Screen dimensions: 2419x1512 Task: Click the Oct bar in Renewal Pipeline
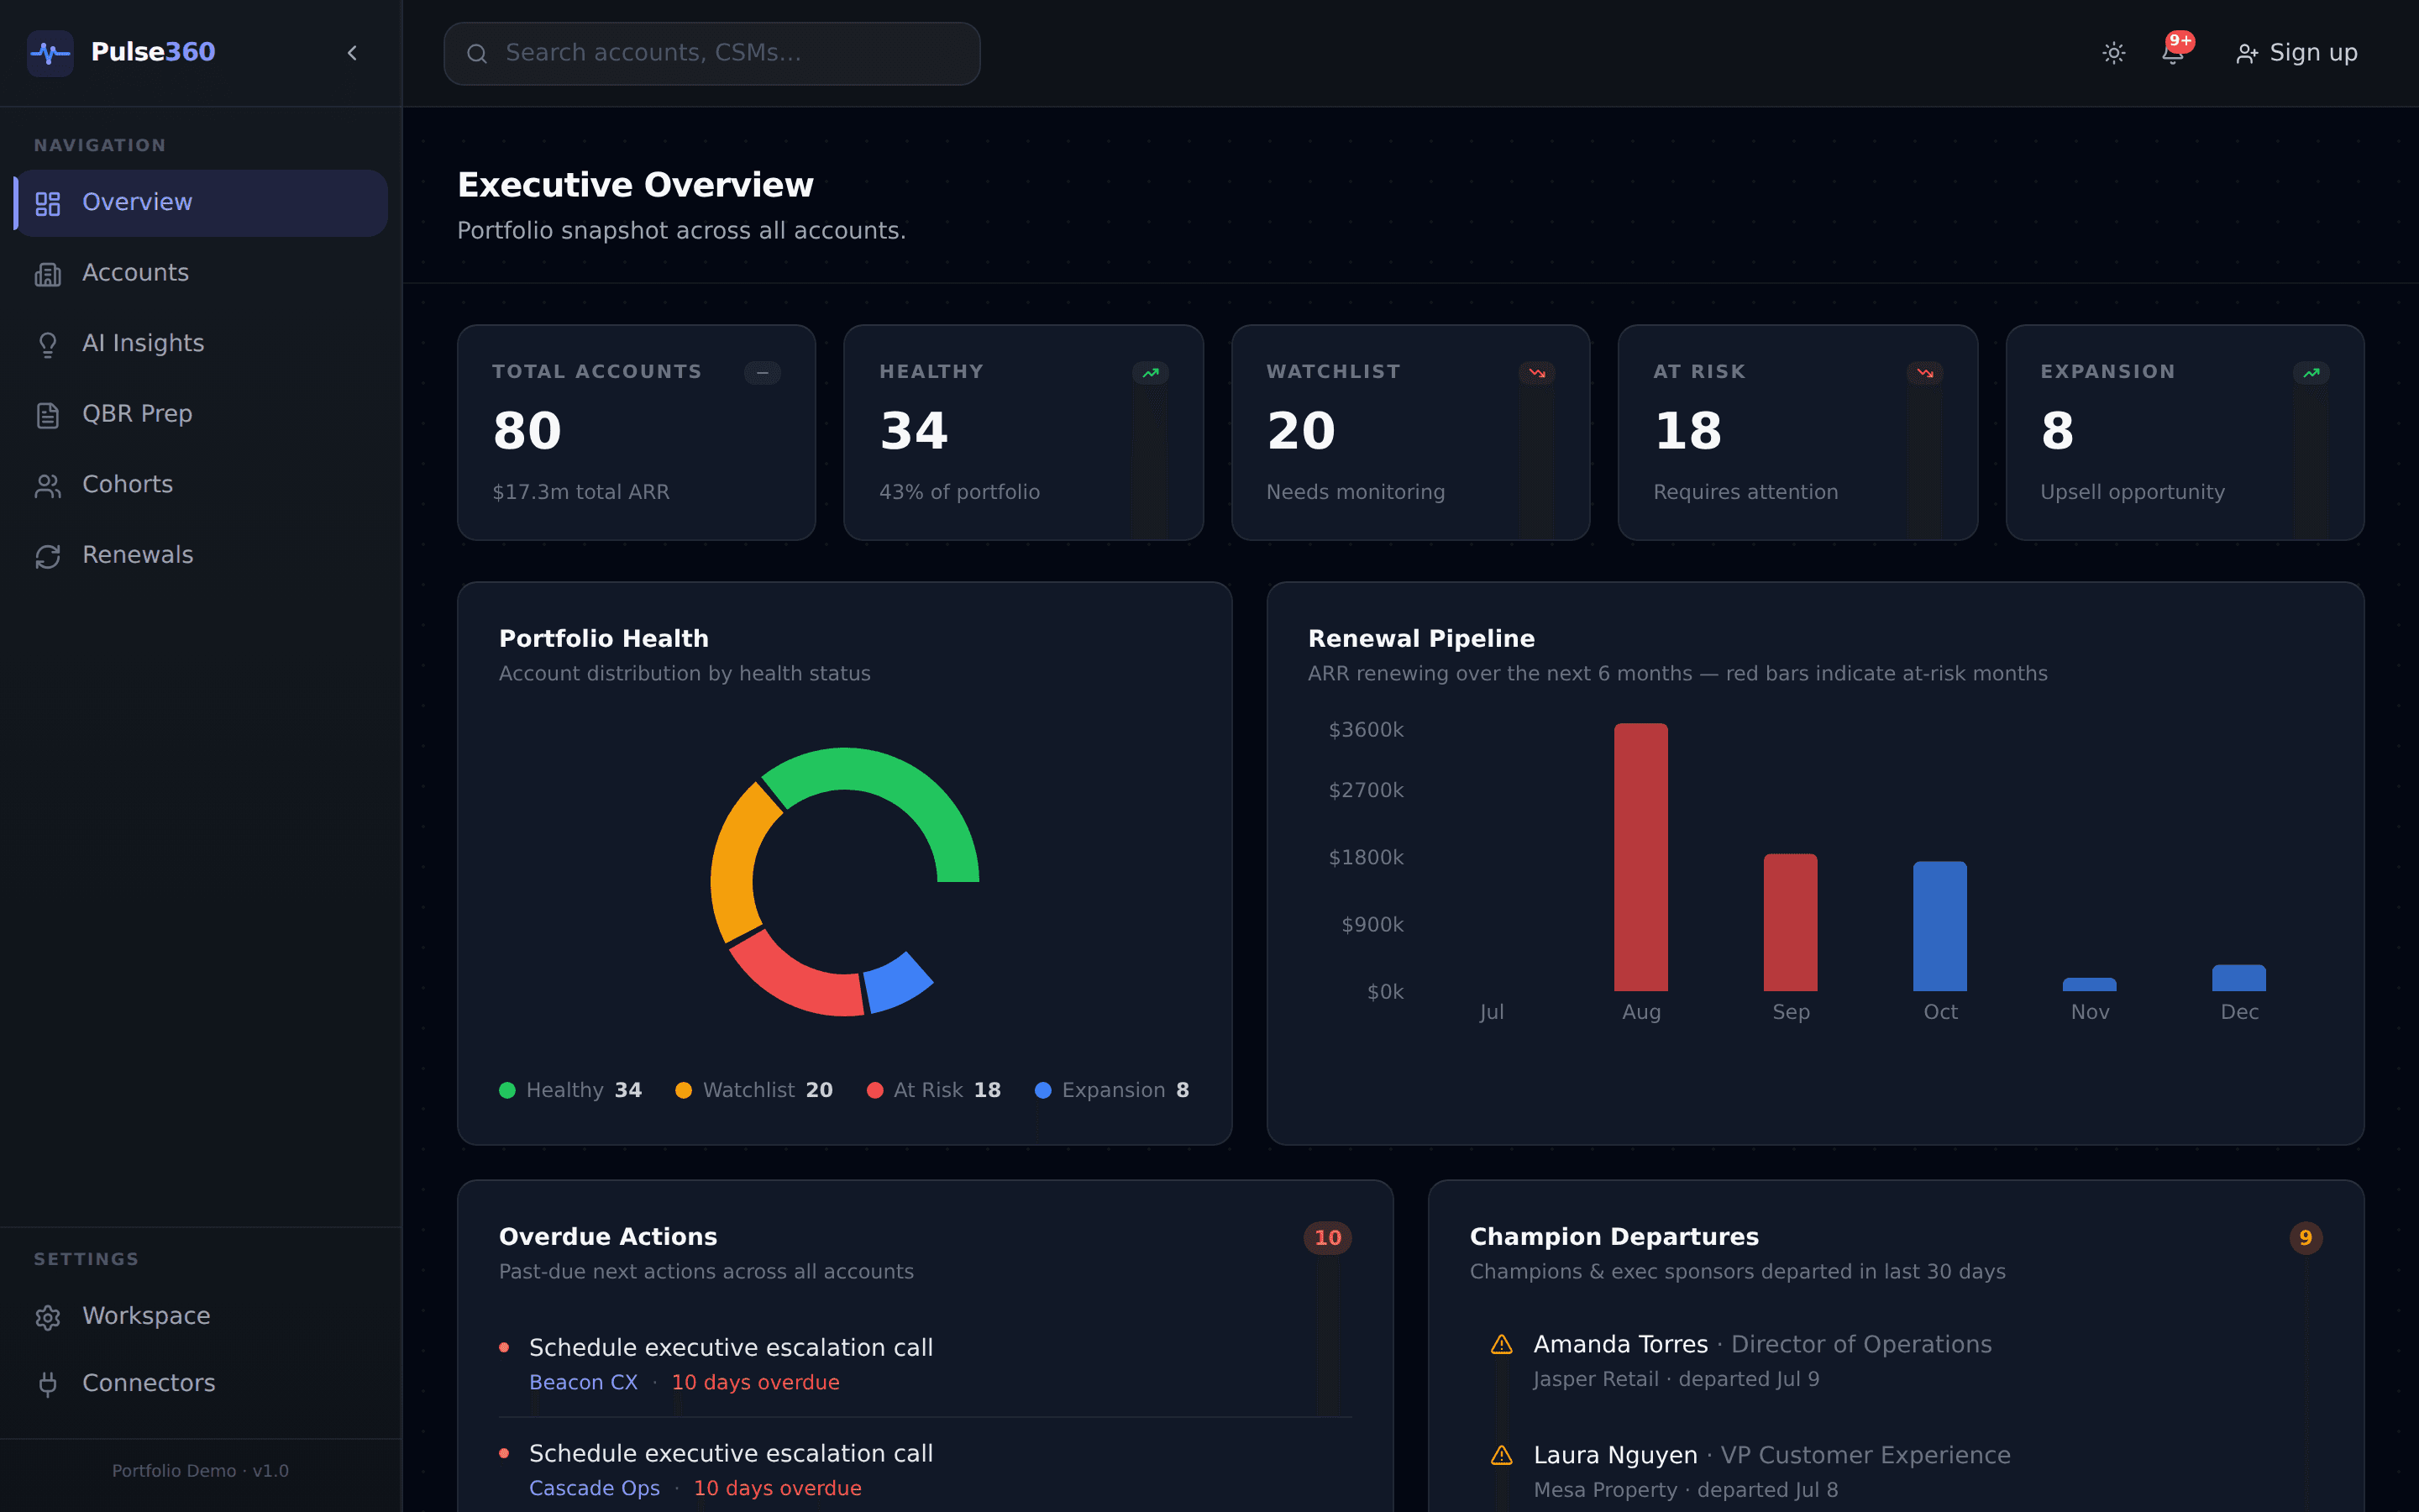(x=1940, y=926)
